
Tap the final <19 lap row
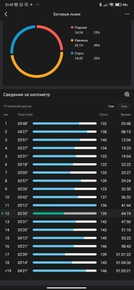point(67,271)
